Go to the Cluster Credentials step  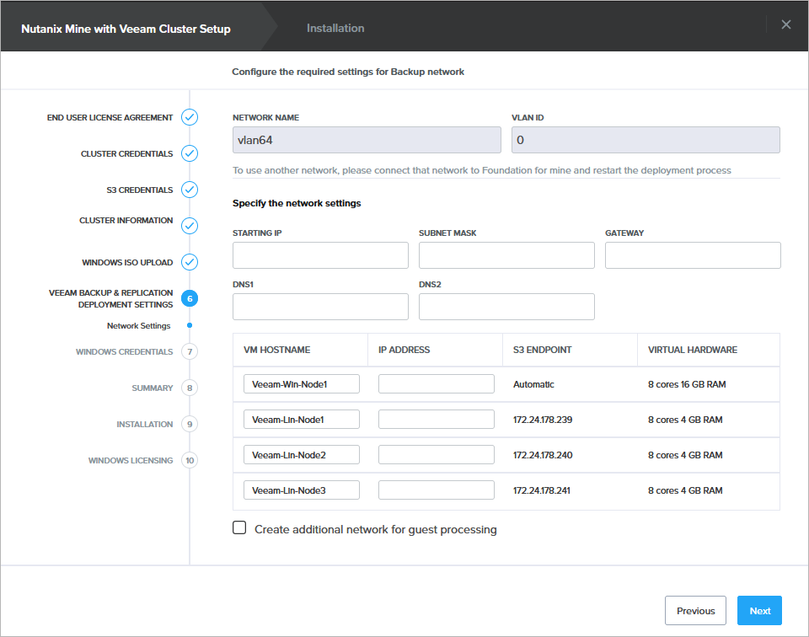click(x=127, y=153)
